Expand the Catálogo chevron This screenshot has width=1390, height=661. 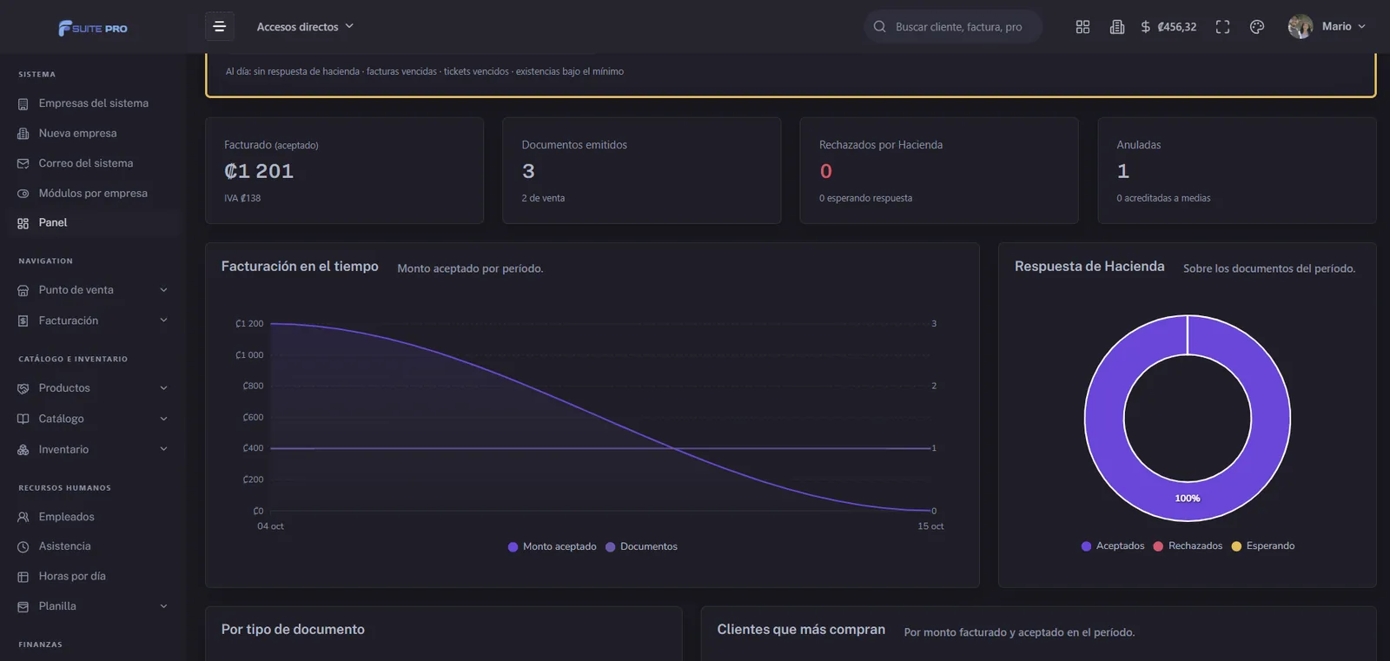(163, 419)
